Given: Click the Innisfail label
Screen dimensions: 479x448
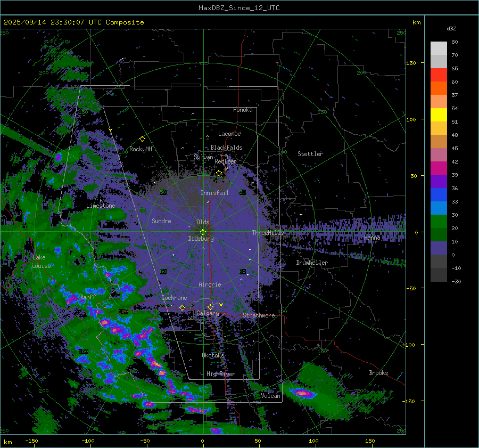Looking at the screenshot, I should pos(214,193).
